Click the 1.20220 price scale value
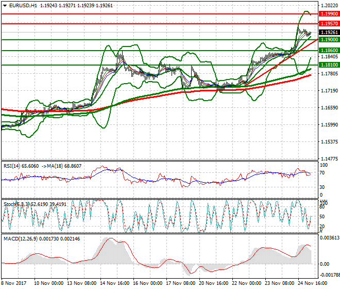The image size is (340, 289). click(329, 6)
